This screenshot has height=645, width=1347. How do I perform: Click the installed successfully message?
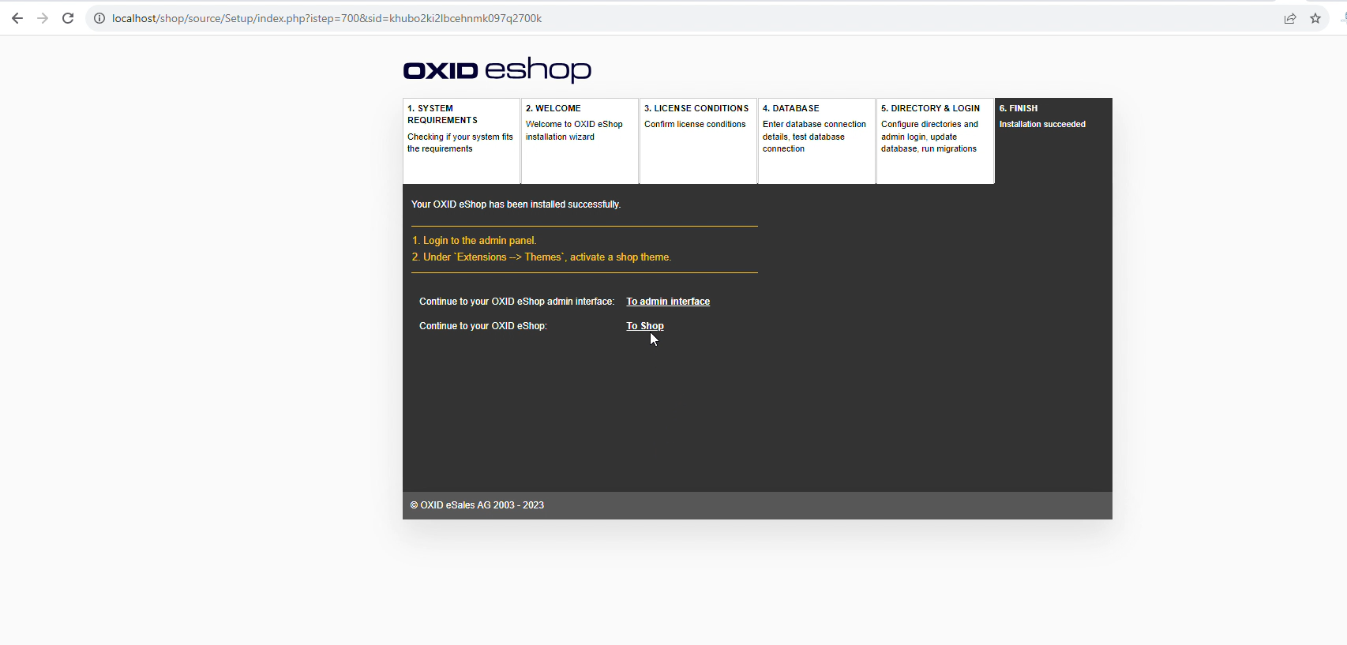point(516,204)
